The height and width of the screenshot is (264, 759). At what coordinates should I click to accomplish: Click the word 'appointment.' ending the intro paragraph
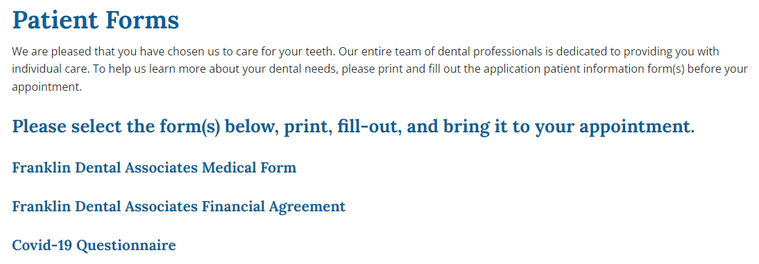(47, 88)
